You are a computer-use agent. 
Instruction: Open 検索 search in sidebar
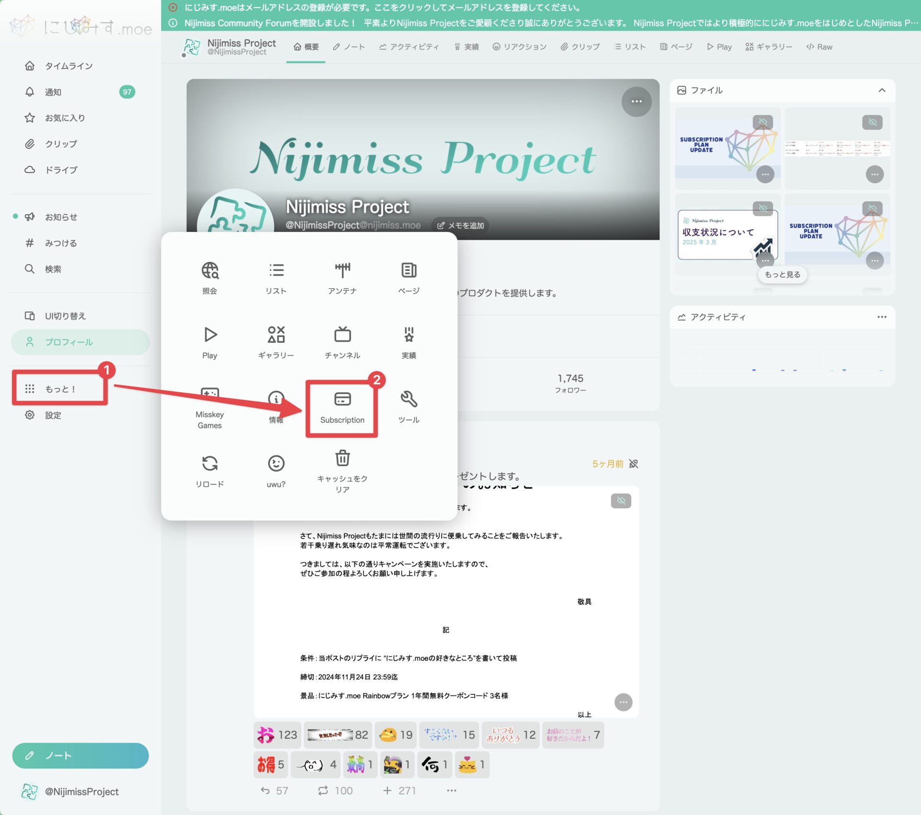pyautogui.click(x=80, y=268)
